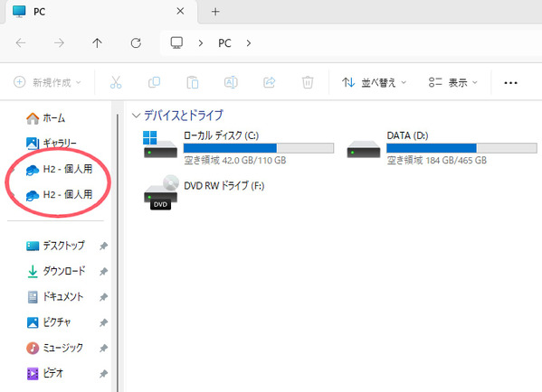This screenshot has height=392, width=542.
Task: Click pin icon next to ビデオ
Action: click(x=103, y=374)
